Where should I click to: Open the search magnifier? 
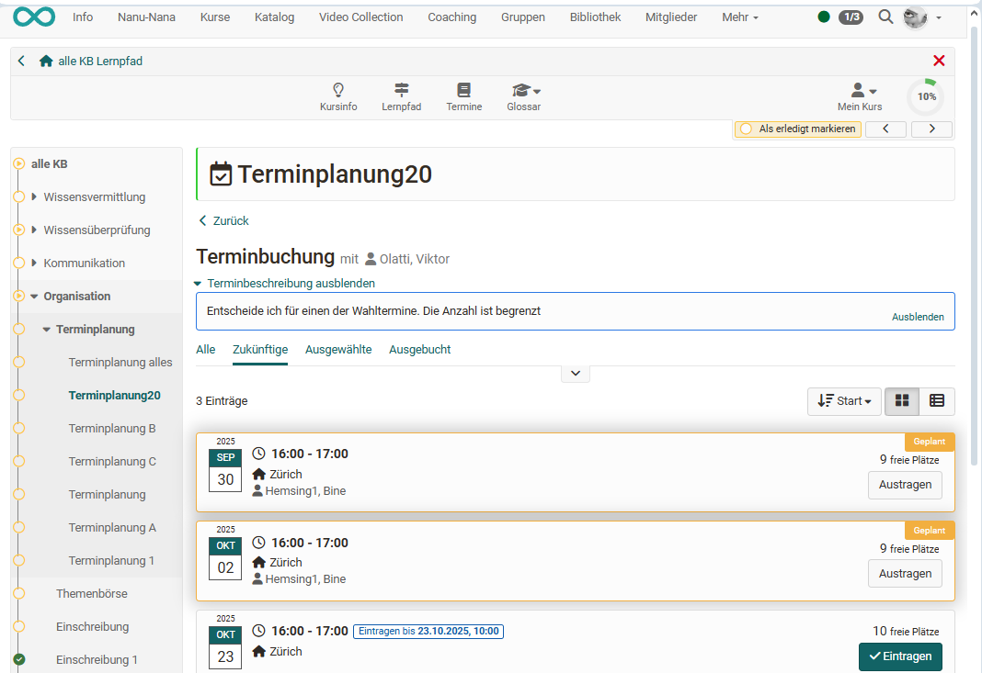[885, 17]
